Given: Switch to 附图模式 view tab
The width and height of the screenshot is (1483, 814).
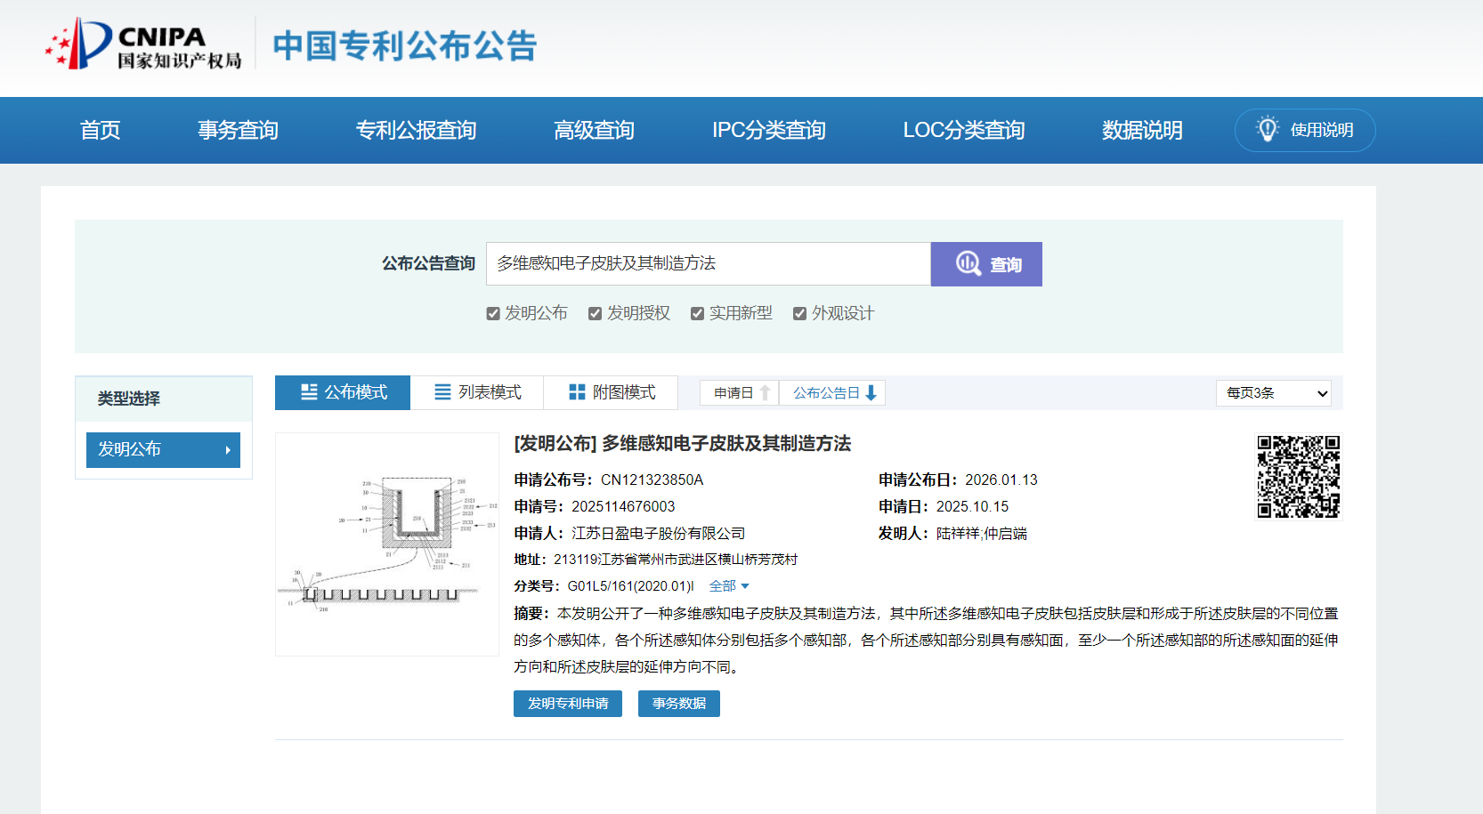Looking at the screenshot, I should point(612,392).
